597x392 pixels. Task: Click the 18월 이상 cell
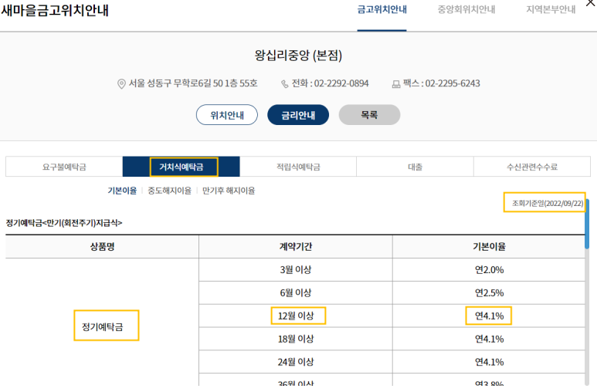coord(296,339)
